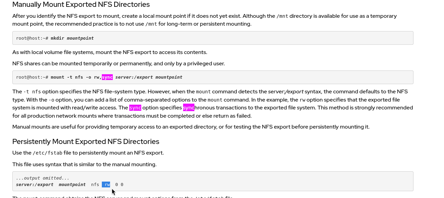The height and width of the screenshot is (198, 444).
Task: Click the first /mnt inline code text
Action: [x=282, y=16]
